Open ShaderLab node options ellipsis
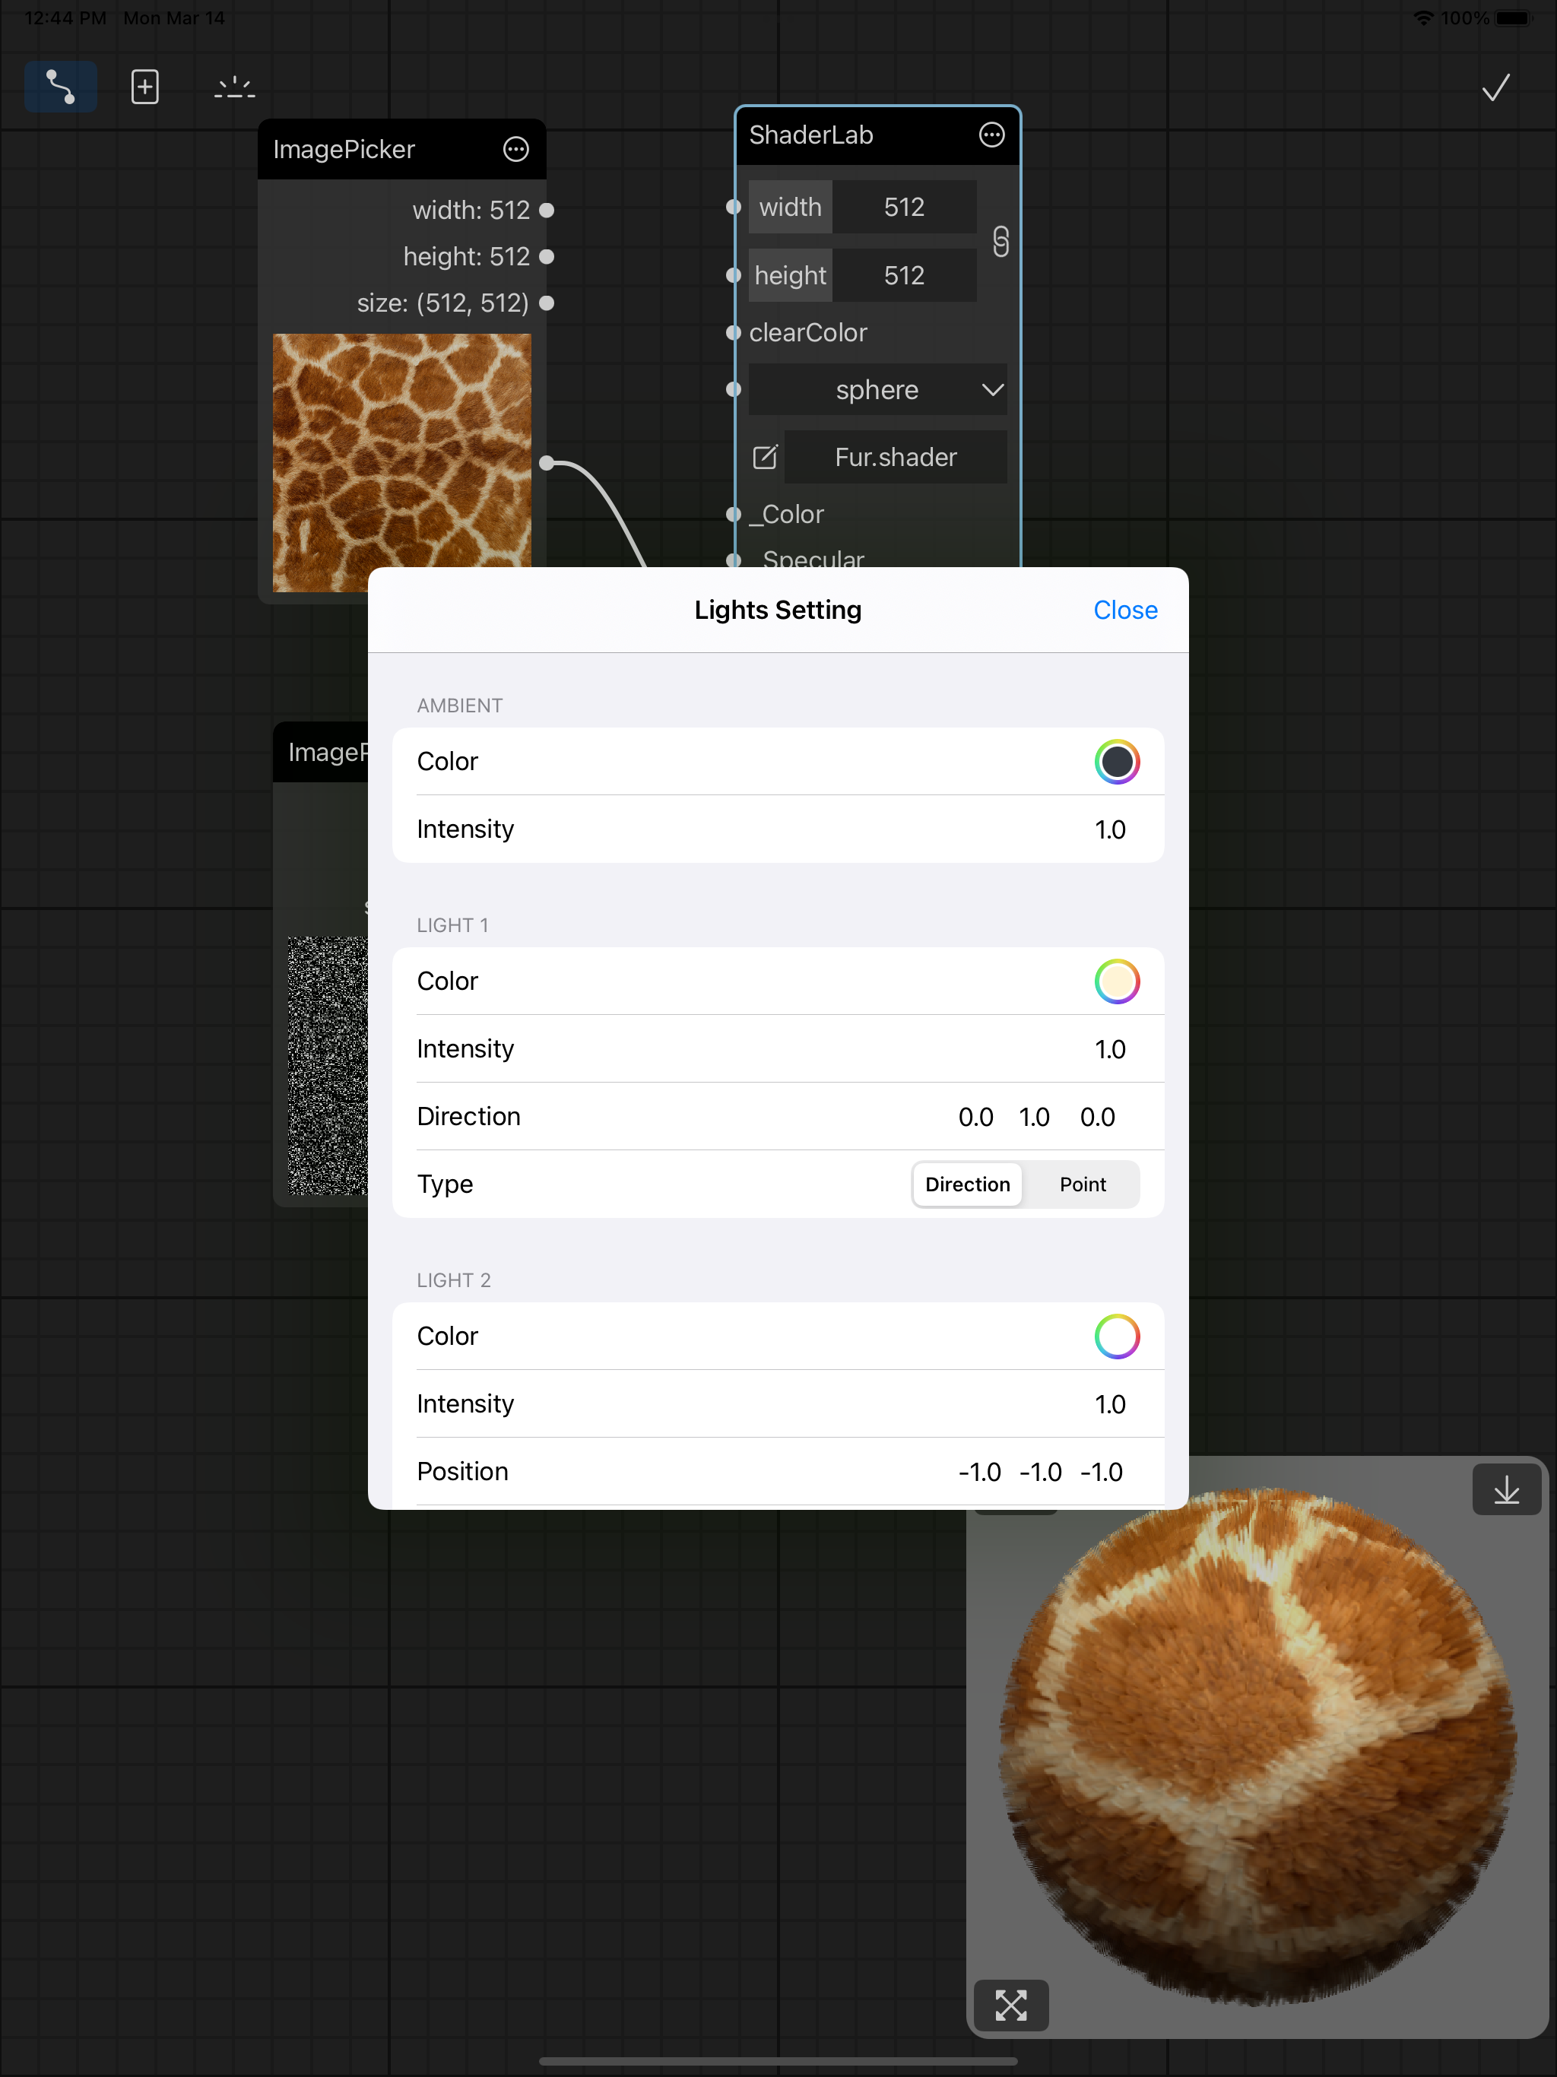 pyautogui.click(x=991, y=135)
